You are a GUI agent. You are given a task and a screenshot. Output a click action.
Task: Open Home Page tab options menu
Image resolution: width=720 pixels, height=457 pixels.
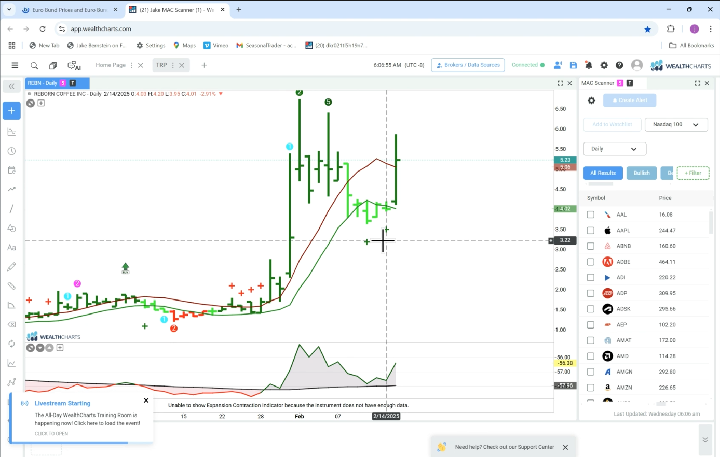(132, 65)
